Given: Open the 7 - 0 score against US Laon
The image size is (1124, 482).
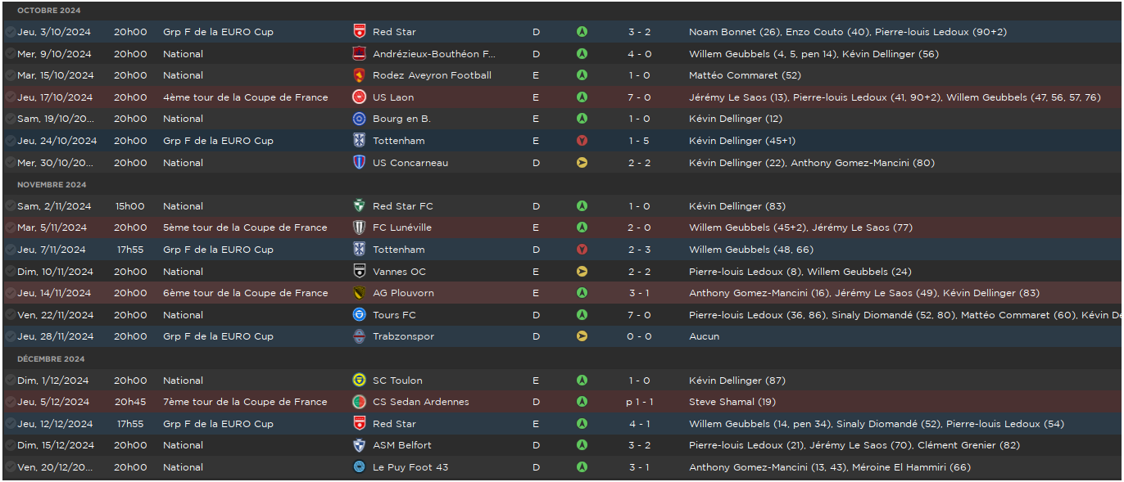Looking at the screenshot, I should (640, 97).
